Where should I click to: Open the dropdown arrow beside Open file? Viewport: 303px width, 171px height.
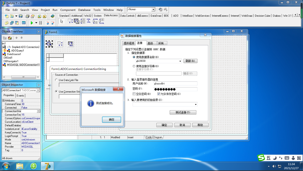pos(16,16)
